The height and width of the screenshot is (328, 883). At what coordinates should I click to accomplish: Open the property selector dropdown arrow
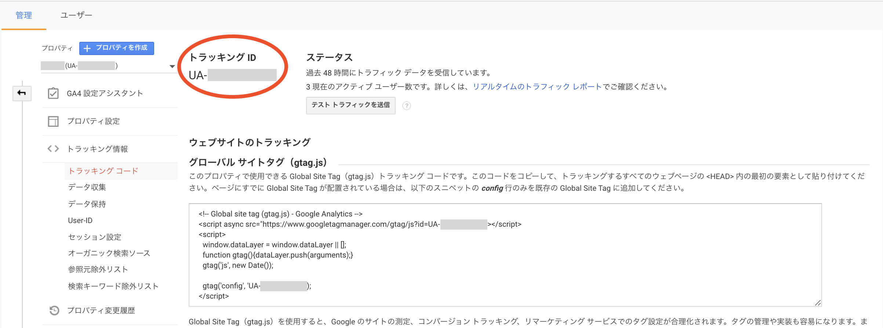(x=172, y=66)
